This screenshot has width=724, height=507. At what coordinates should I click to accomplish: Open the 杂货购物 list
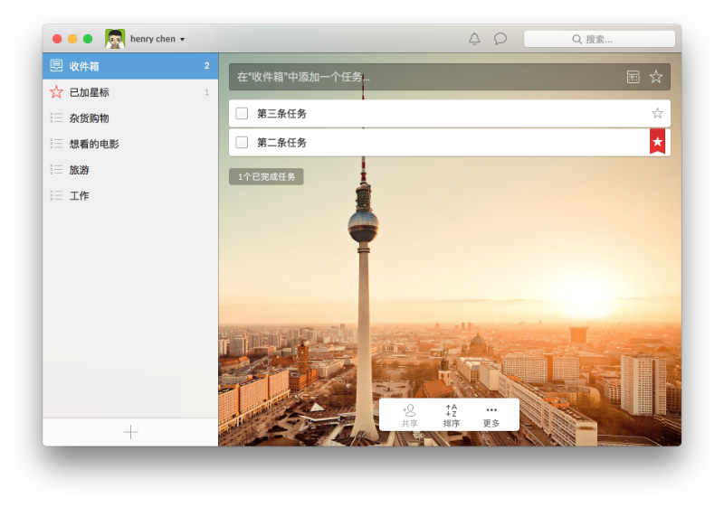pos(129,118)
